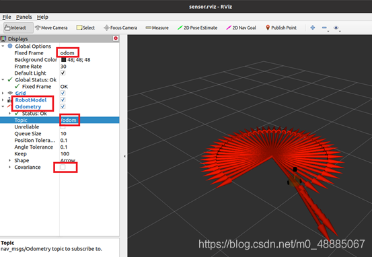
Task: Choose the Select tool
Action: point(85,28)
